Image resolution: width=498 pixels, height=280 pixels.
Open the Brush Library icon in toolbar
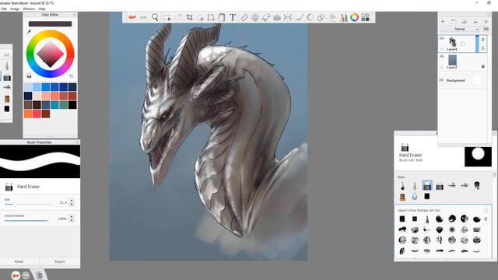(344, 17)
